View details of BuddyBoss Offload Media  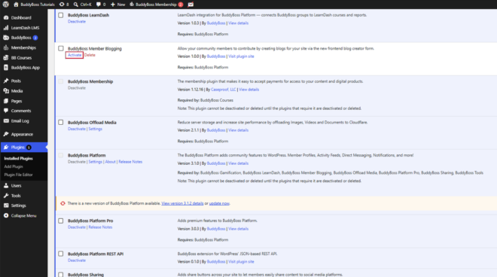239,130
